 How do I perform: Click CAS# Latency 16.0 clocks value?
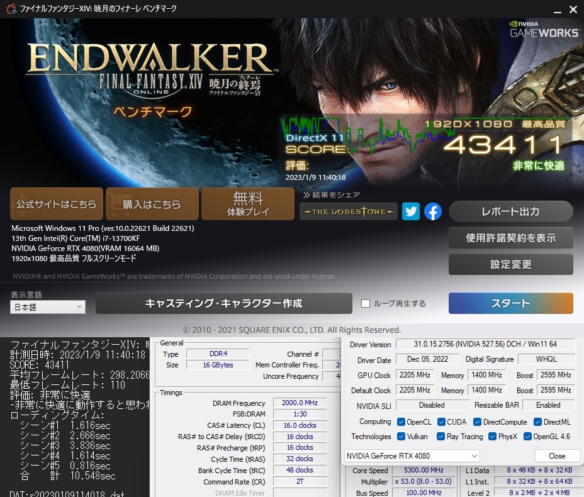300,425
